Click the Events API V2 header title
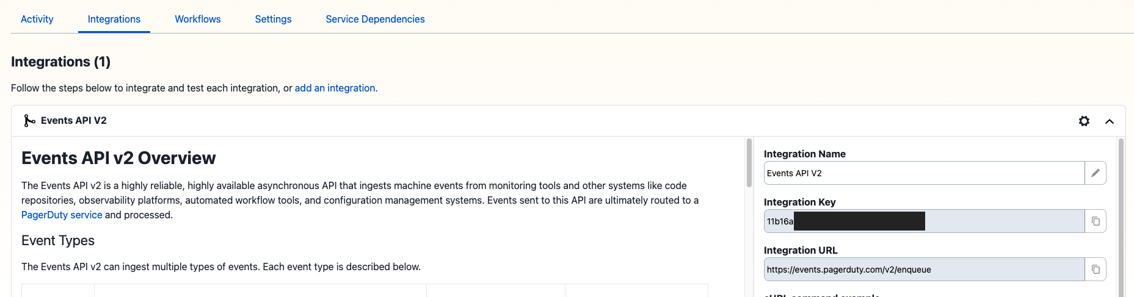The width and height of the screenshot is (1134, 297). pos(74,121)
